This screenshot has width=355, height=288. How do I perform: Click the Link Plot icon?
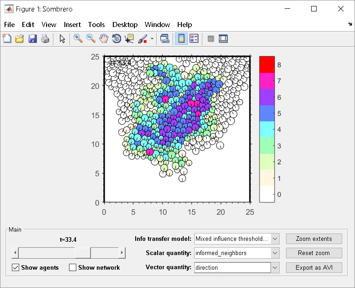[x=164, y=38]
